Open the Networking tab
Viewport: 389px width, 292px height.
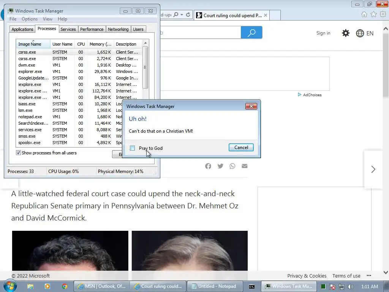[118, 29]
